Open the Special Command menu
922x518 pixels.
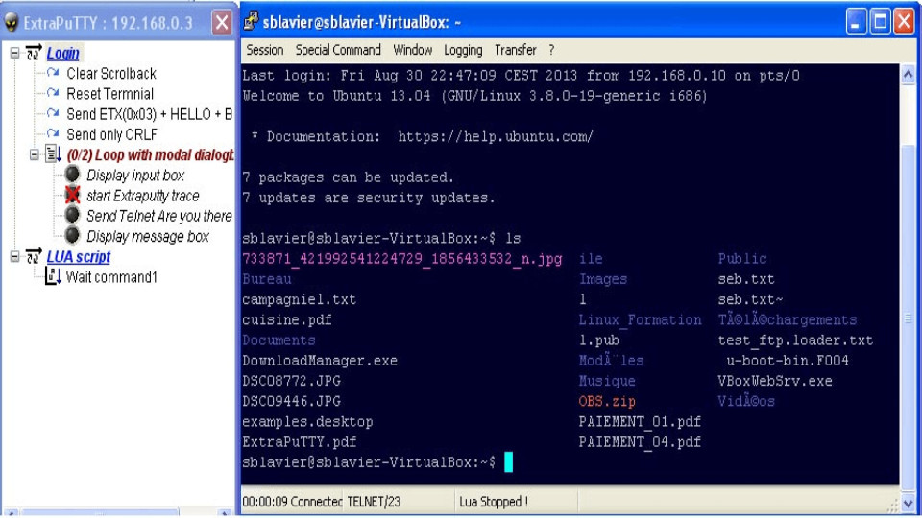(338, 50)
